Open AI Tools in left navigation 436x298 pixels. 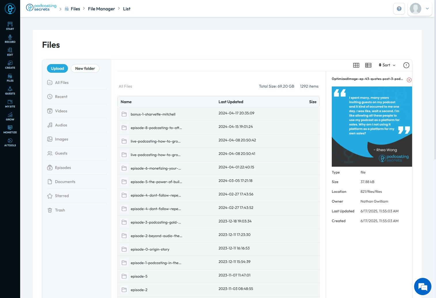(10, 142)
